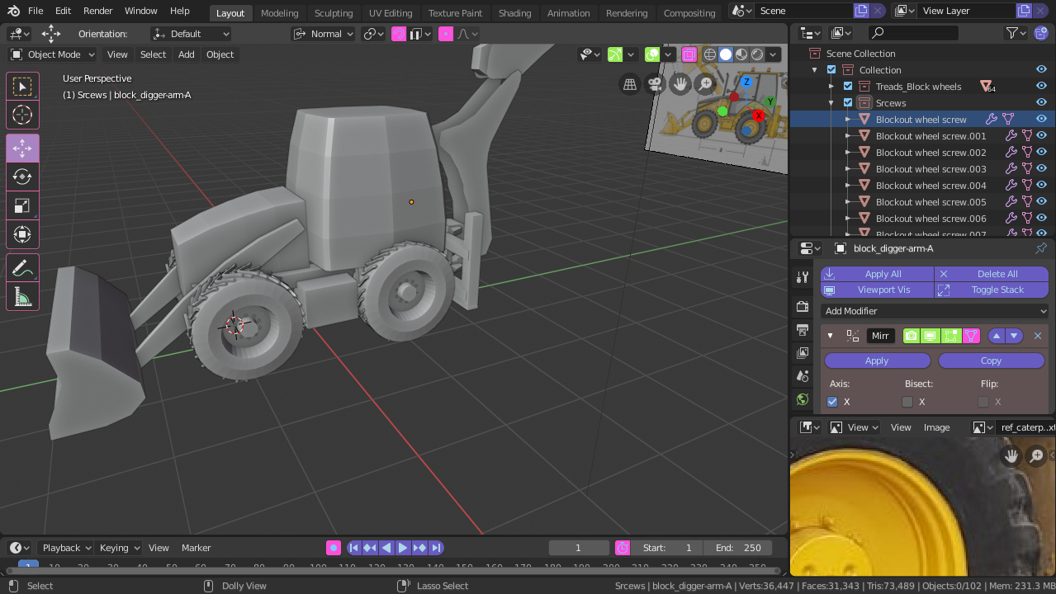
Task: Toggle proportional editing
Action: (x=446, y=34)
